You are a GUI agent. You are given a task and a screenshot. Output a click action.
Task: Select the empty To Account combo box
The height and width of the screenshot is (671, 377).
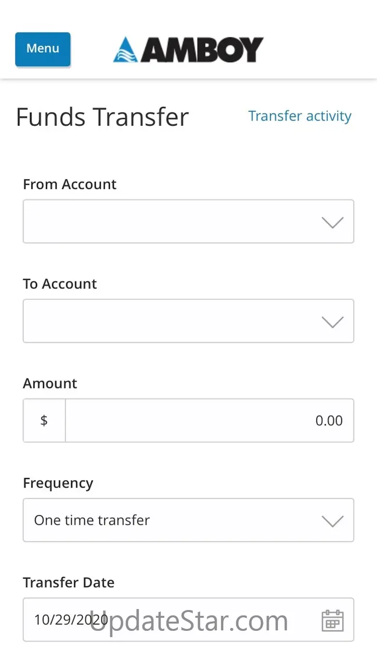[x=169, y=321]
